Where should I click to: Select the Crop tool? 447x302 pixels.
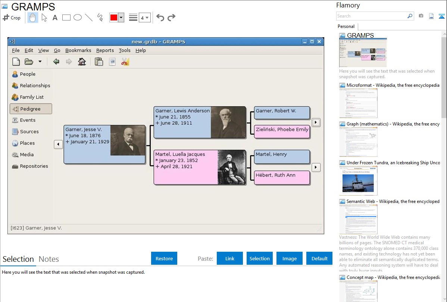(x=12, y=18)
